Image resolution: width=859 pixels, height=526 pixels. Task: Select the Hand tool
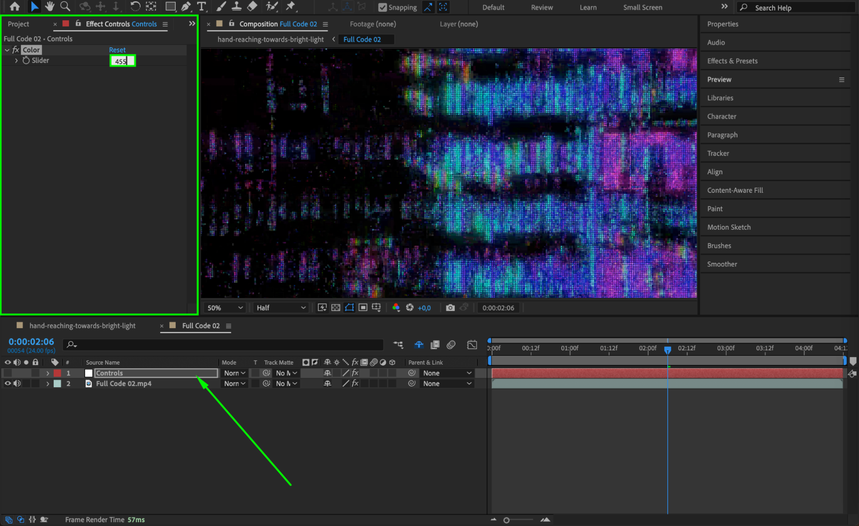pyautogui.click(x=49, y=6)
